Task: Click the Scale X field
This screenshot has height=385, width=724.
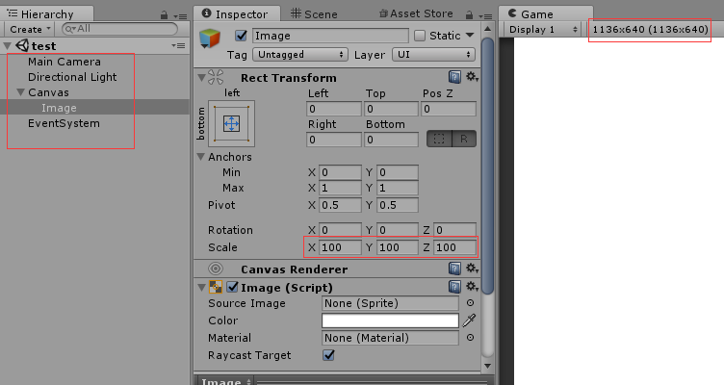Action: pos(340,247)
